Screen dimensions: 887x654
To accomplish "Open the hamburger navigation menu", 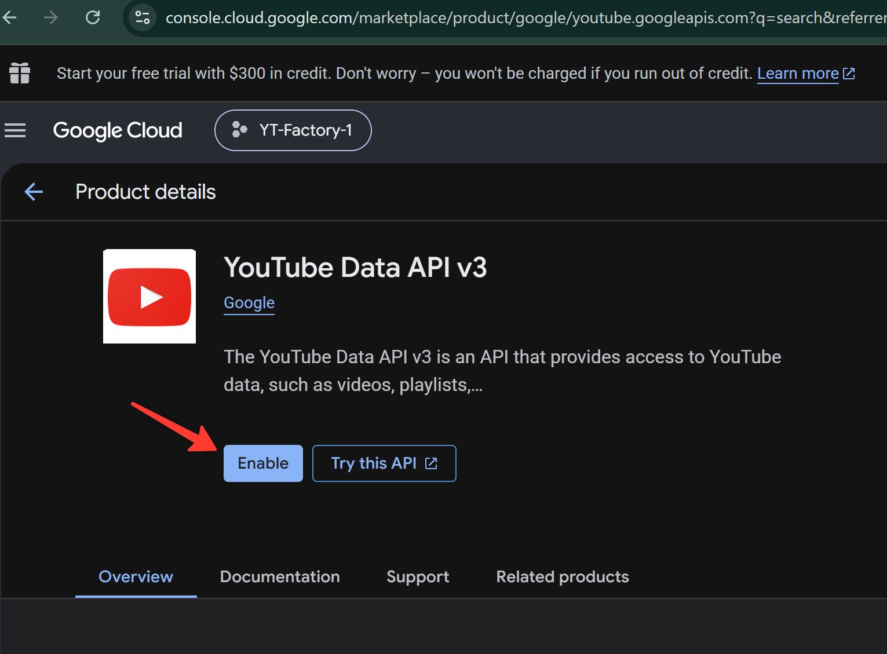I will point(15,130).
